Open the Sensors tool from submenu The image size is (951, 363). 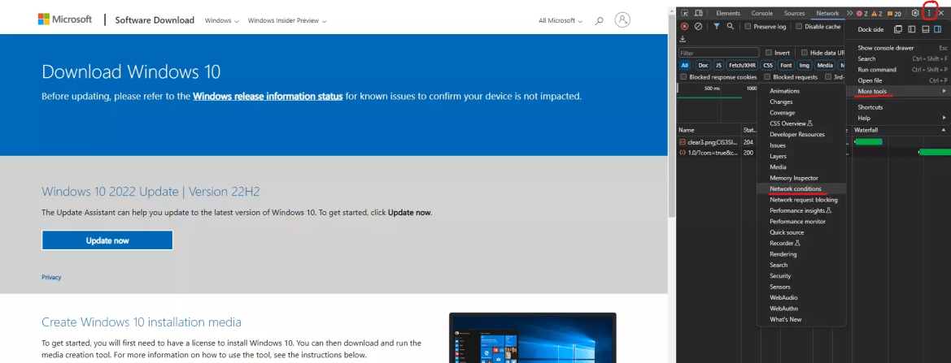(x=801, y=287)
